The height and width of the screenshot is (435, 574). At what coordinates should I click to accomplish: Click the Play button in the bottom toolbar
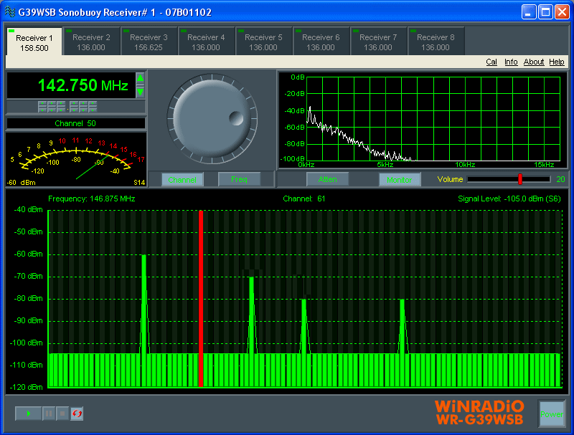pos(28,414)
